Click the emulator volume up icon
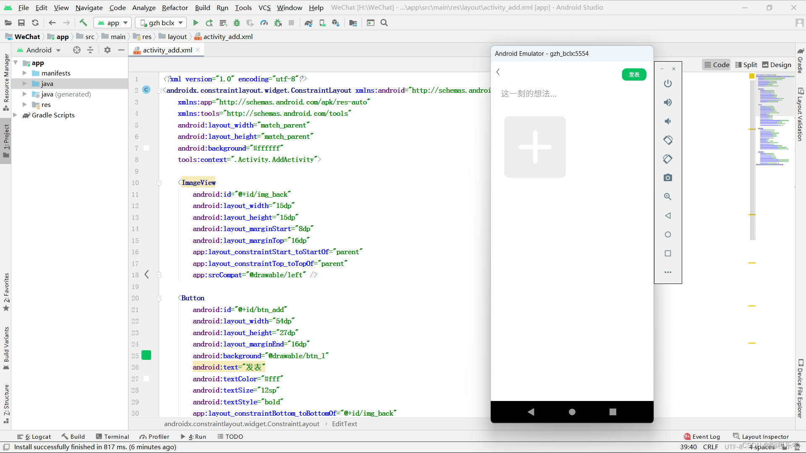 (667, 102)
